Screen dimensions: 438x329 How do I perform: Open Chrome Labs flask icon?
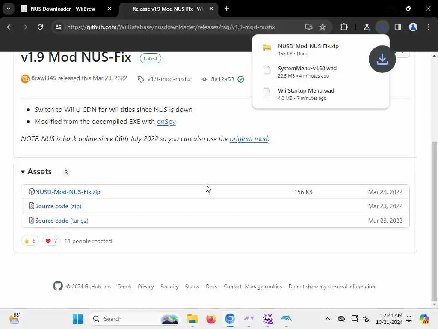tap(367, 27)
